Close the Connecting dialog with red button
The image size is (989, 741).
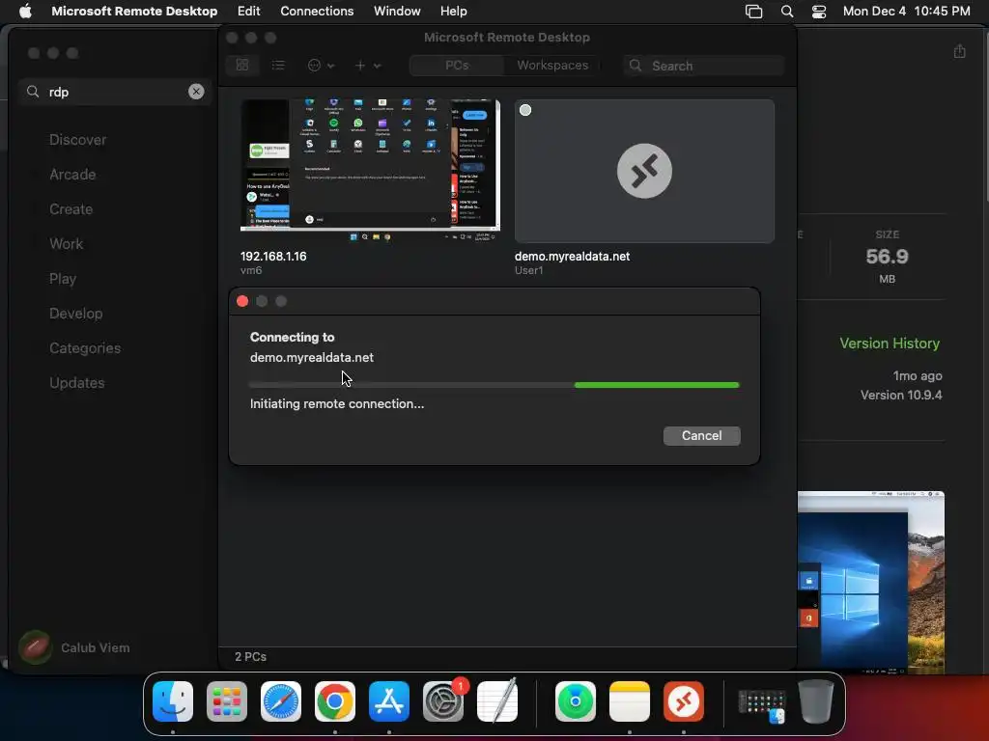tap(242, 301)
